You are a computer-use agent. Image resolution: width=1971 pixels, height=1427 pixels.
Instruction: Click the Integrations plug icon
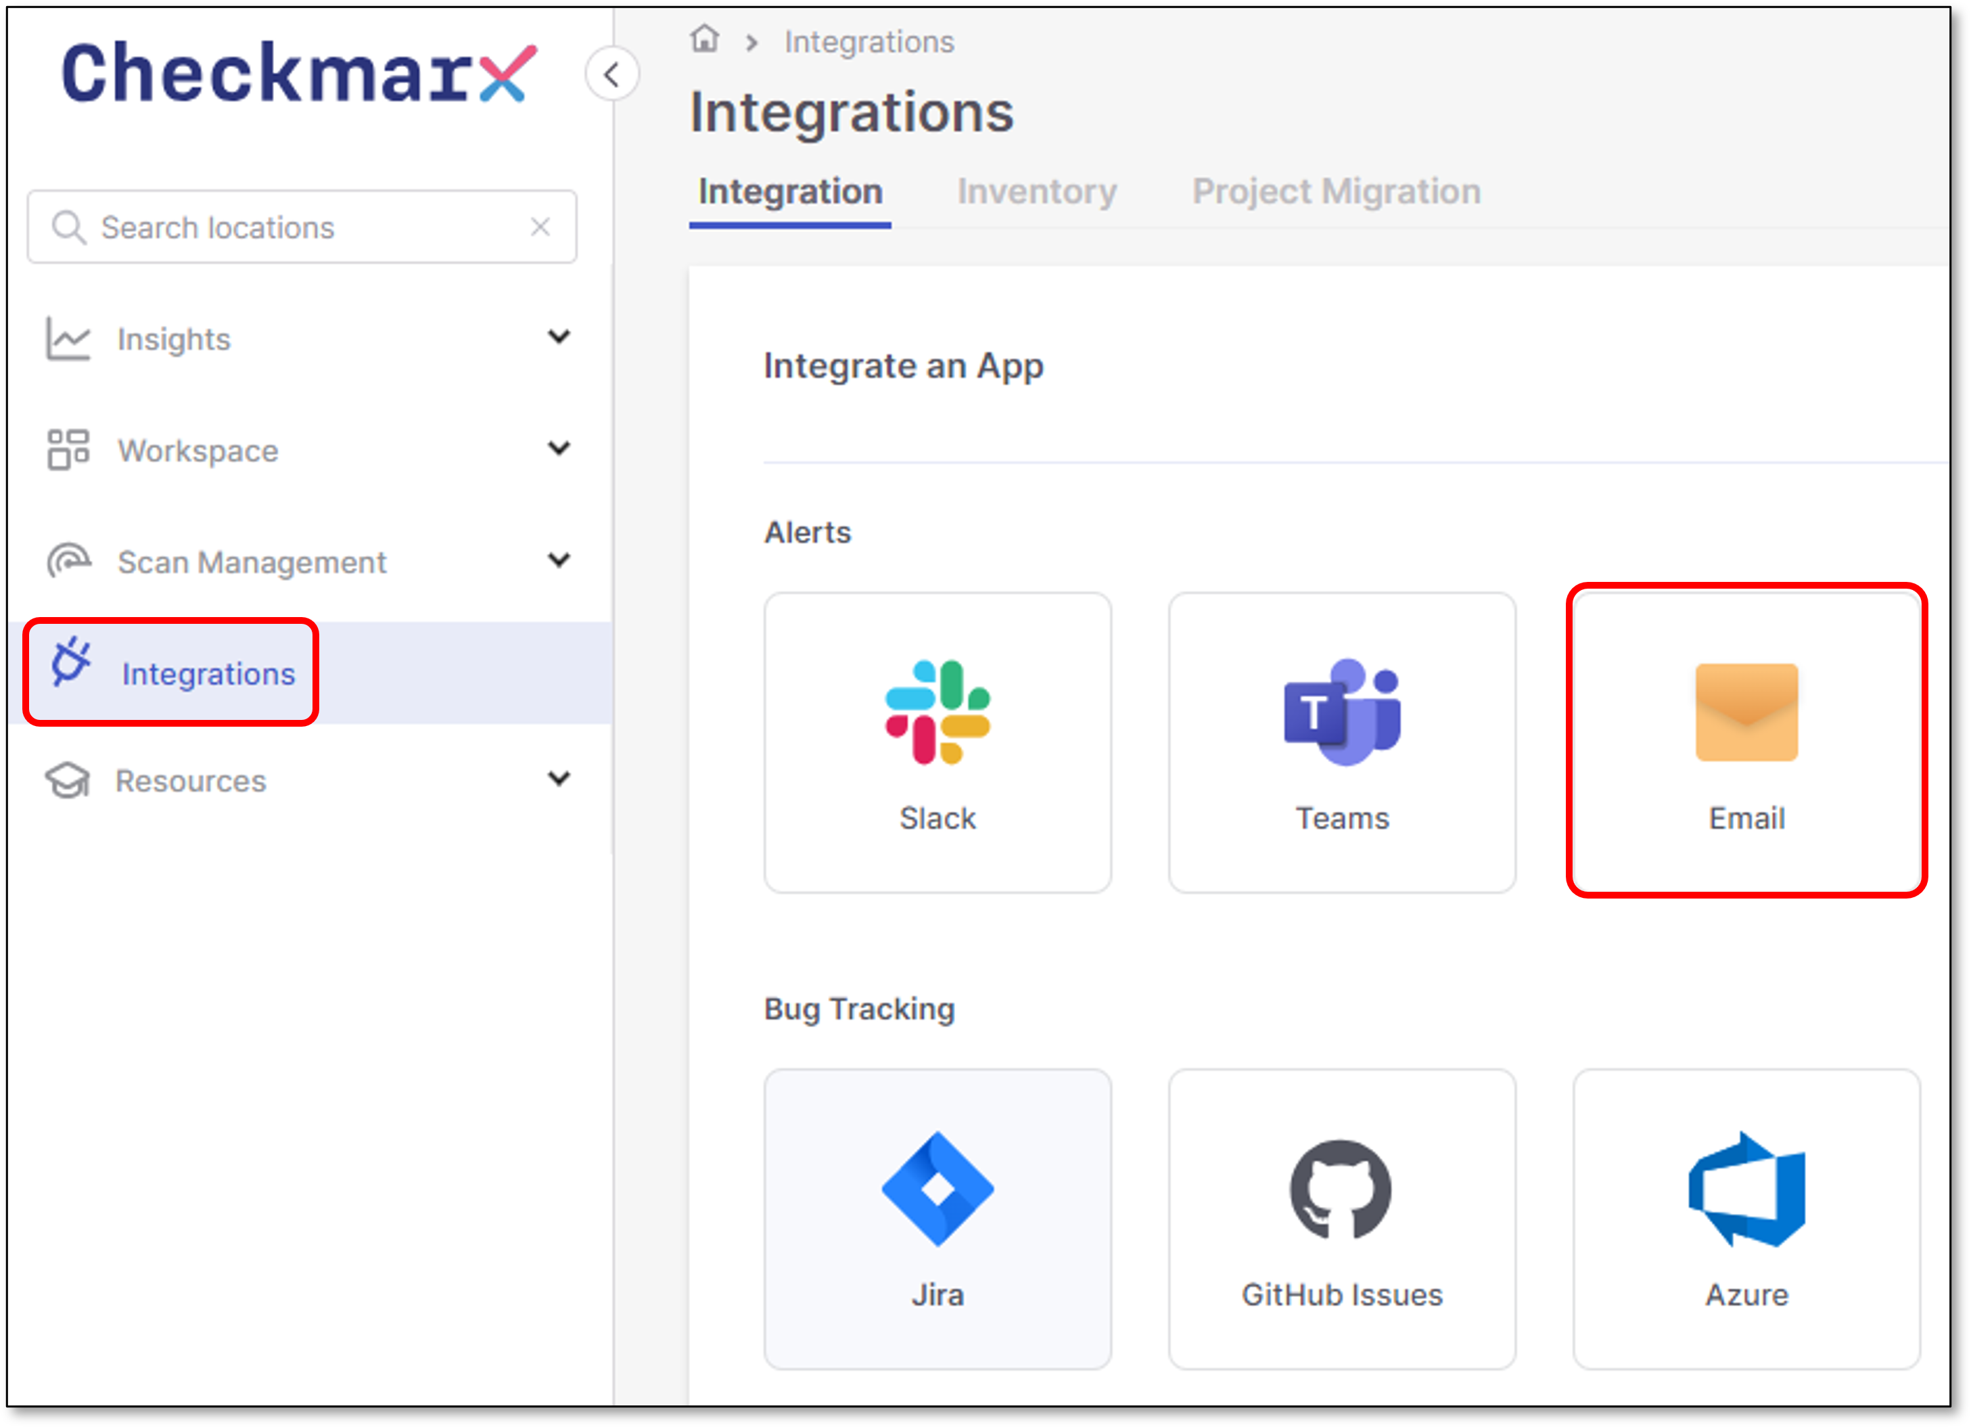(x=70, y=662)
